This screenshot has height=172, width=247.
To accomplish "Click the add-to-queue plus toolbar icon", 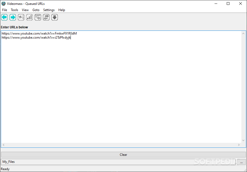I will tap(38, 17).
